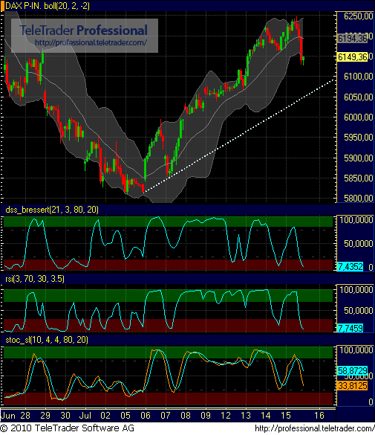This screenshot has width=375, height=435.
Task: Click the 100,0000 level on stoc_sl scale
Action: [x=356, y=350]
